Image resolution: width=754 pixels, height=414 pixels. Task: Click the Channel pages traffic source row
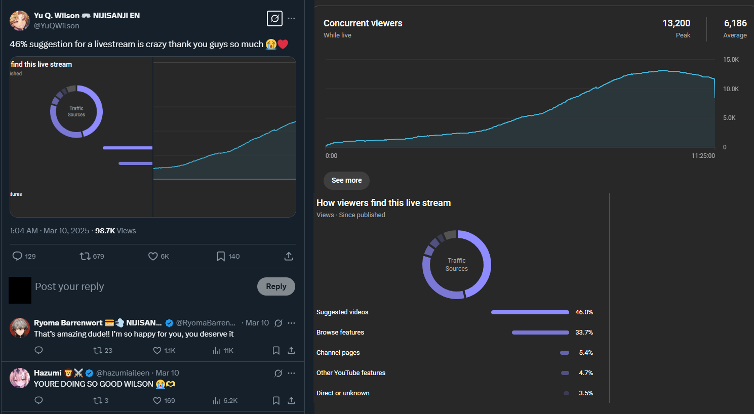click(x=455, y=353)
